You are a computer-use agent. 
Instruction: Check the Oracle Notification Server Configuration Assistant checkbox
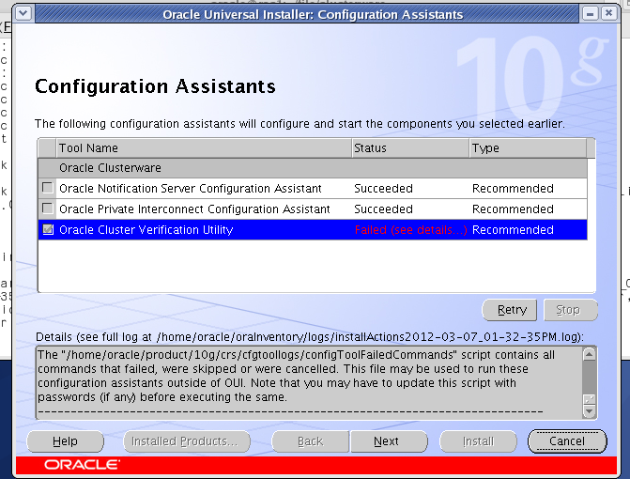[x=47, y=188]
